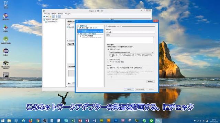
Task: Open File Explorer from the taskbar
Action: [x=9, y=121]
